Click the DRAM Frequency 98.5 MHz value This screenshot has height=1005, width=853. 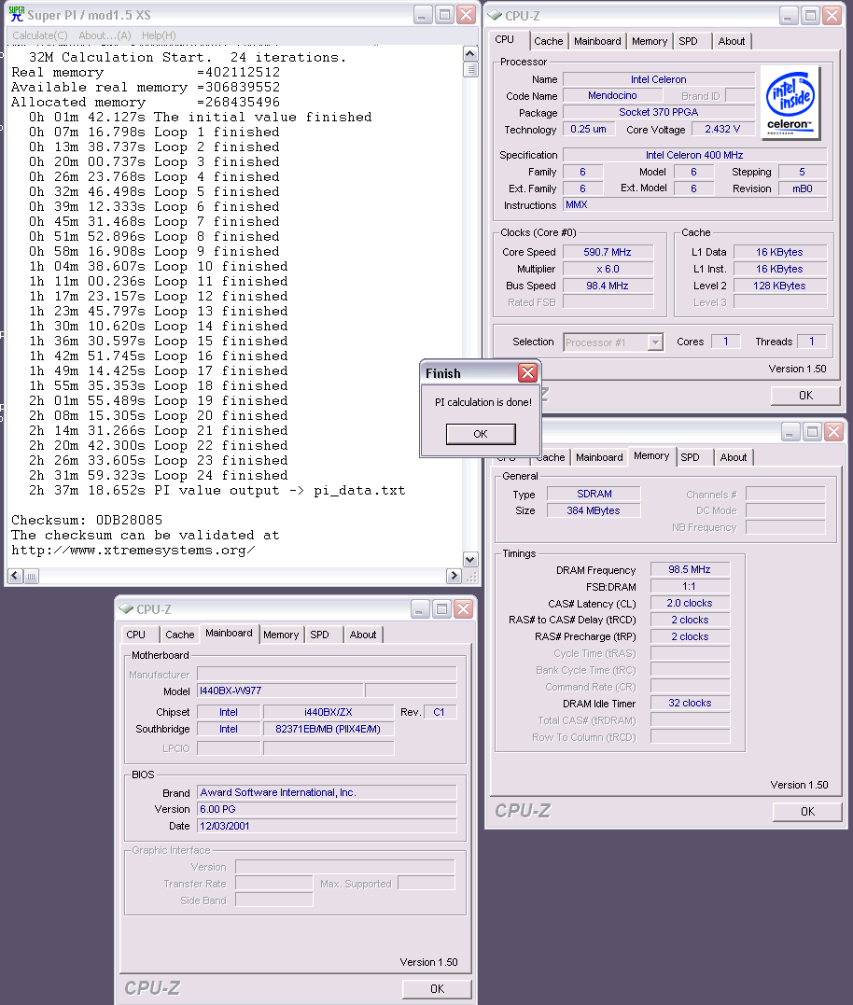pos(690,569)
